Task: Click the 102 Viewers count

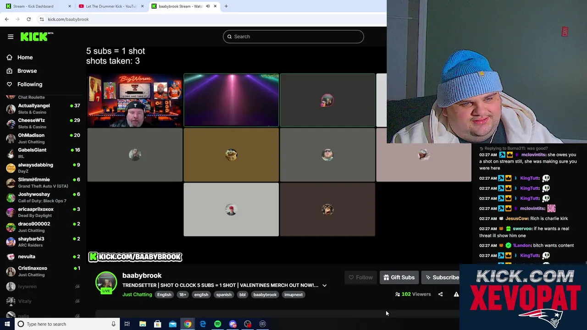Action: tap(413, 294)
